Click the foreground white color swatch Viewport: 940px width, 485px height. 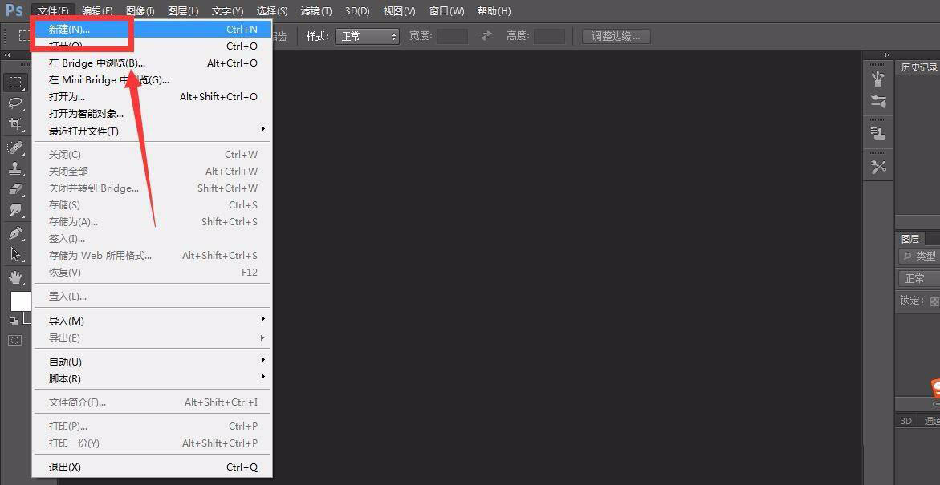tap(20, 301)
